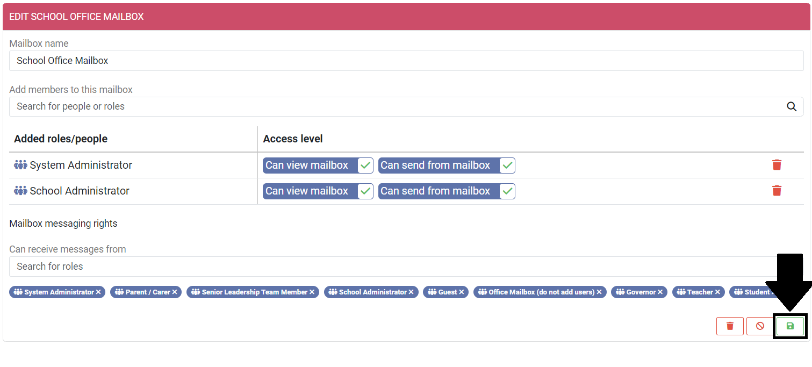The height and width of the screenshot is (367, 812).
Task: Click the green save mailbox icon
Action: point(789,326)
